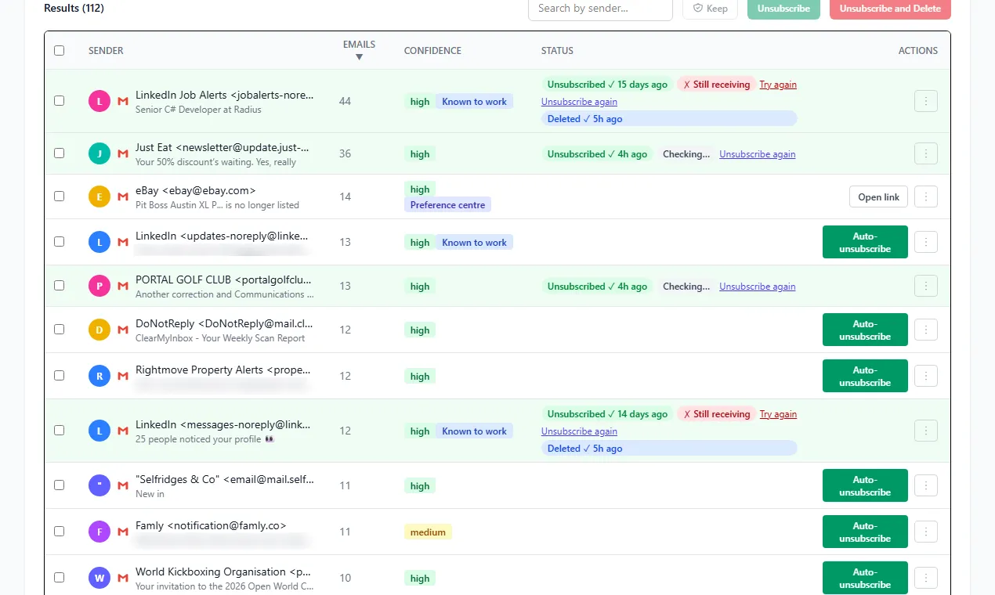Click the Gmail icon beside Just Eat
The image size is (995, 595).
point(122,153)
